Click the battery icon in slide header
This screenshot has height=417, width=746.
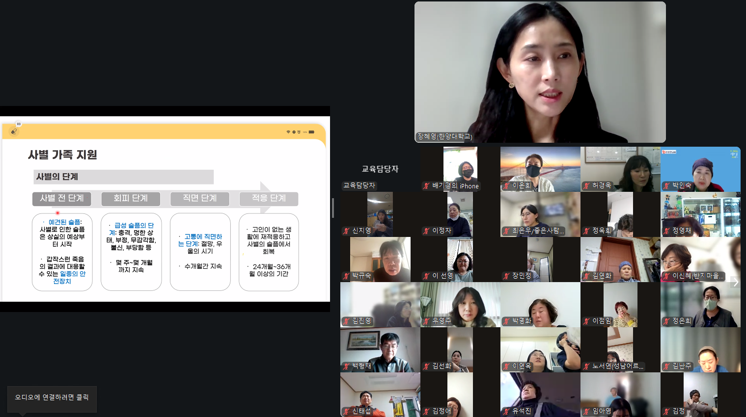pos(311,132)
